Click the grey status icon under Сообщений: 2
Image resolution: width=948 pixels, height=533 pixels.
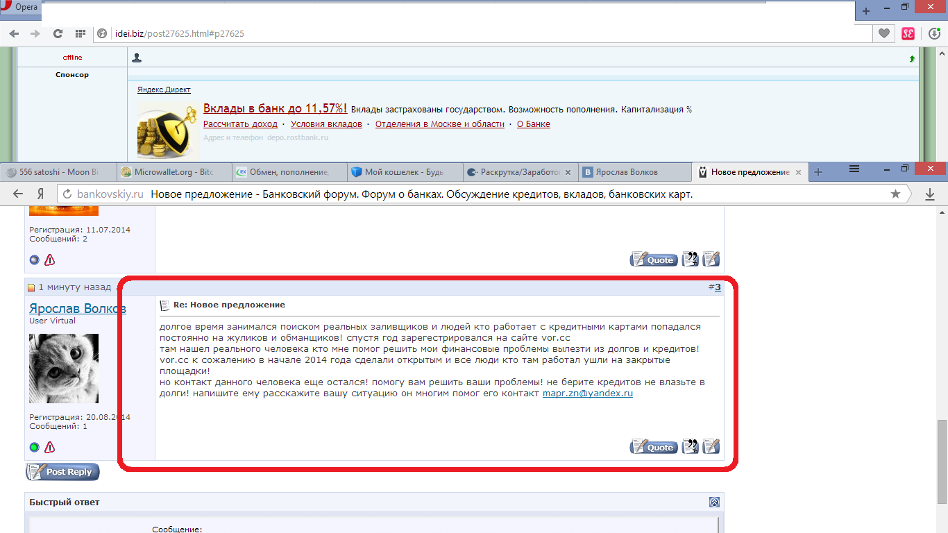(x=35, y=260)
